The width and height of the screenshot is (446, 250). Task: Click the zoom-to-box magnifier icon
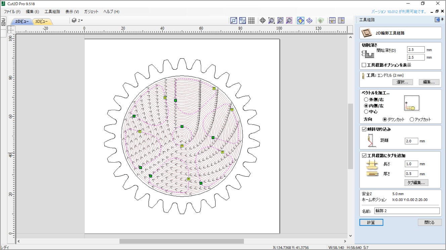(x=271, y=20)
